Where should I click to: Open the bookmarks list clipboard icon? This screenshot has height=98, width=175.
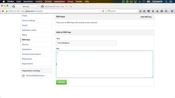144,11
